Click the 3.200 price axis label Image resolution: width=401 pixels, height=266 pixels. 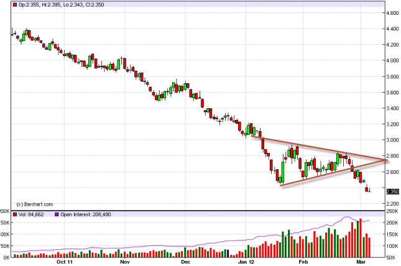pos(393,124)
